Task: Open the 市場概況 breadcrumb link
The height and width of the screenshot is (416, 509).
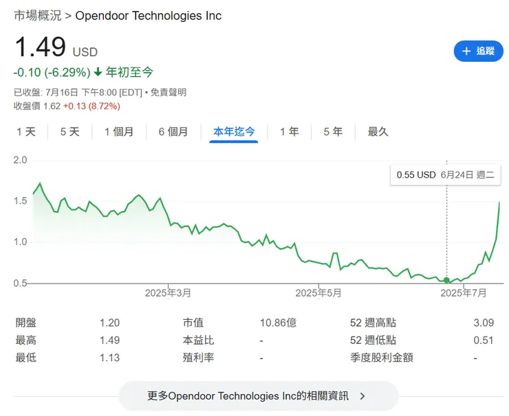Action: 38,16
